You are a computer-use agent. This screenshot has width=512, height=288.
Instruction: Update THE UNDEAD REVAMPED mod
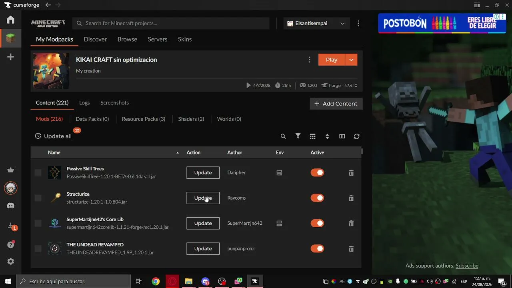(203, 248)
